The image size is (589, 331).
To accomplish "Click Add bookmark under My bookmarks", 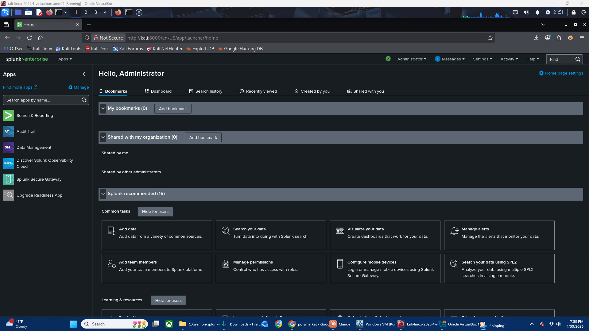I will 173,109.
